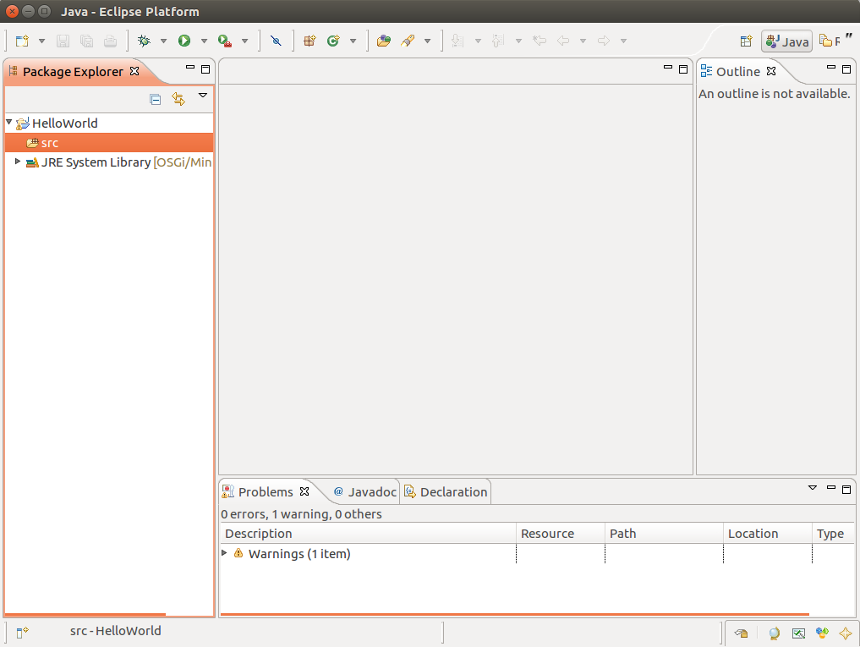The height and width of the screenshot is (647, 860).
Task: Expand the Warnings (1 item) row
Action: 224,553
